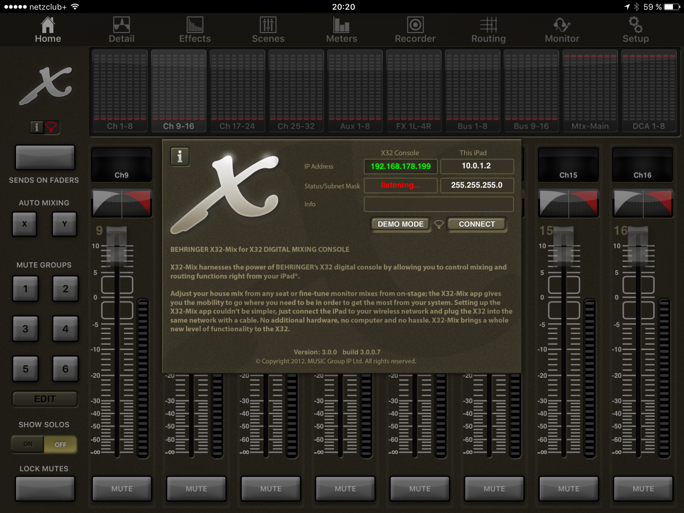The image size is (684, 513).
Task: Select the Mtx-Main meter bank
Action: coord(590,91)
